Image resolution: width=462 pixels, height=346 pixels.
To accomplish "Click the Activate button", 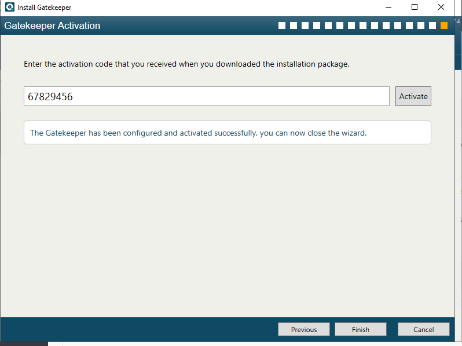I will point(413,96).
